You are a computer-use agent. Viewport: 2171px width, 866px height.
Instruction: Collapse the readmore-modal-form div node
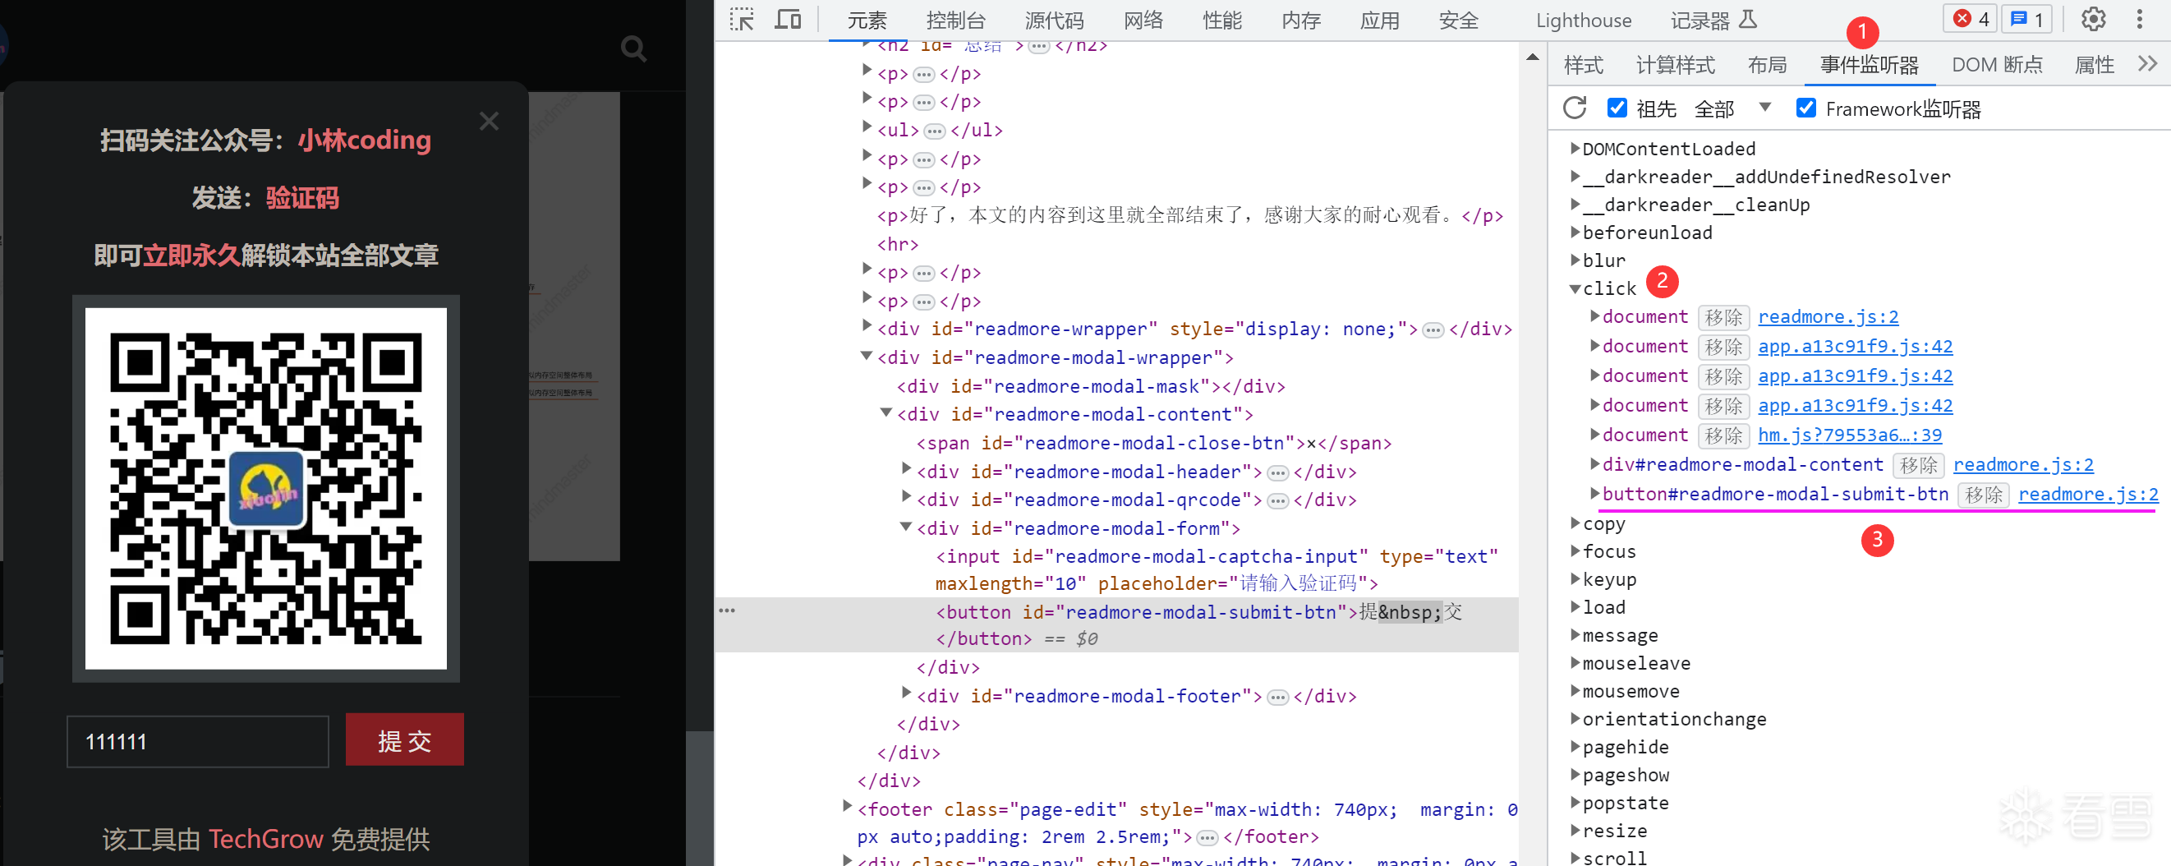(906, 527)
